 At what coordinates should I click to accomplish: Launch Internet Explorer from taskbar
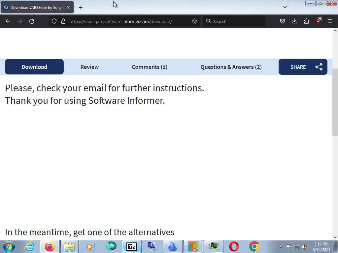[29, 246]
